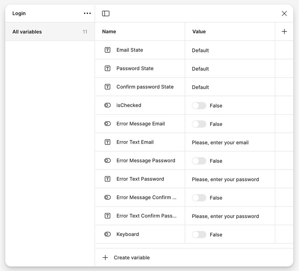The width and height of the screenshot is (299, 271).
Task: Select the Password State variable name
Action: (x=135, y=68)
